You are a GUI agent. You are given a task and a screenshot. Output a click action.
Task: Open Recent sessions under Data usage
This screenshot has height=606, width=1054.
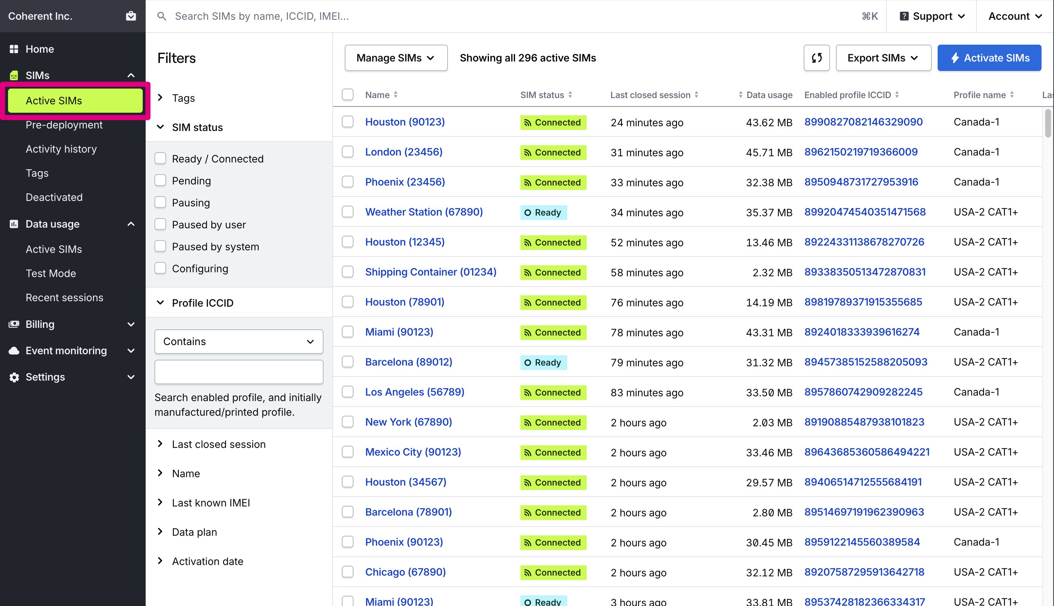coord(64,298)
